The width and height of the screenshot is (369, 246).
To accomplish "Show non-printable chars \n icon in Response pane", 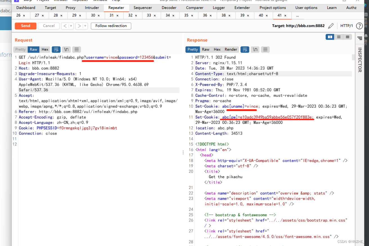I will 255,49.
